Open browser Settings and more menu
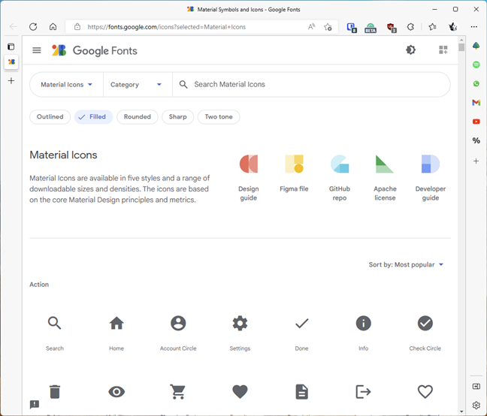Image resolution: width=487 pixels, height=416 pixels. (474, 27)
